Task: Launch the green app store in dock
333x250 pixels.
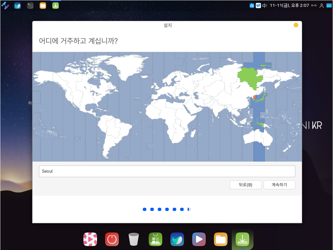Action: click(155, 239)
